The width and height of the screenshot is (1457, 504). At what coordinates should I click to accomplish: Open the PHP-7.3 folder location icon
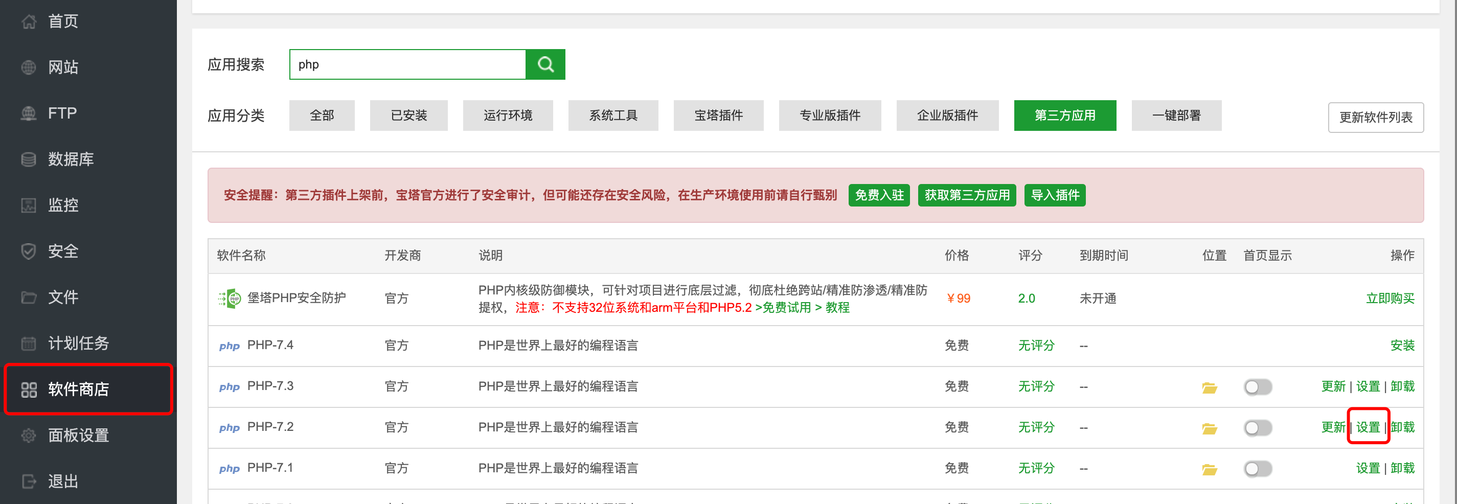(x=1209, y=387)
